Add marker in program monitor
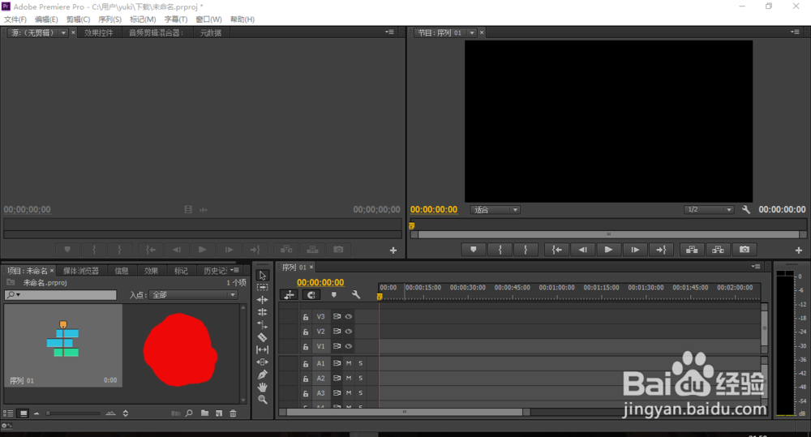This screenshot has height=437, width=811. pyautogui.click(x=474, y=250)
